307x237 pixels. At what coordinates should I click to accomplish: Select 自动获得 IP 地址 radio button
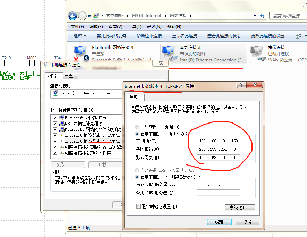(x=137, y=127)
